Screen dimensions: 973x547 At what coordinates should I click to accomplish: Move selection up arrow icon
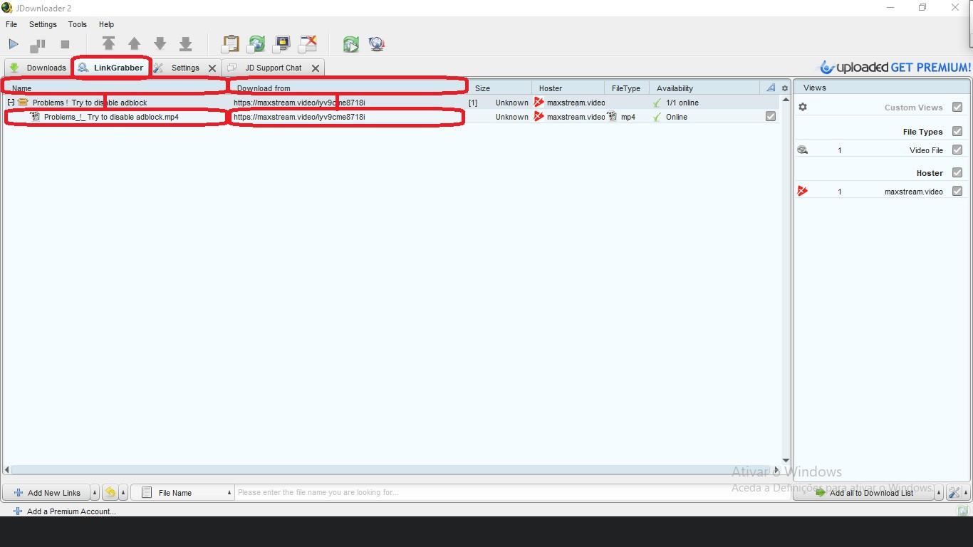(134, 44)
